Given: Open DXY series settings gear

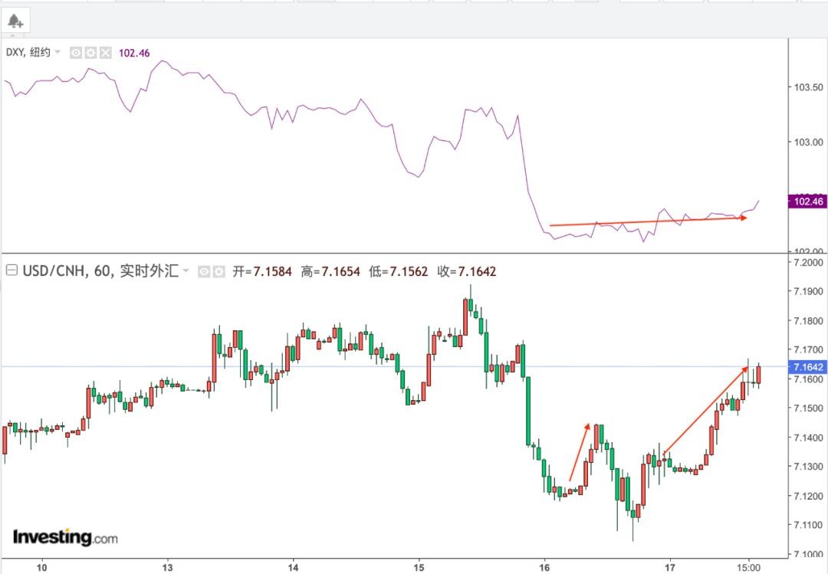Looking at the screenshot, I should point(90,53).
